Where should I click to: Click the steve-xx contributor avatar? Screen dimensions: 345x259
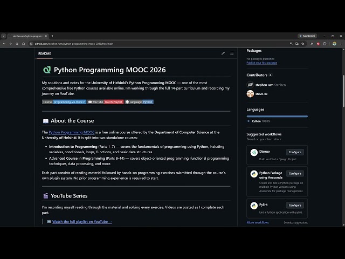click(250, 93)
